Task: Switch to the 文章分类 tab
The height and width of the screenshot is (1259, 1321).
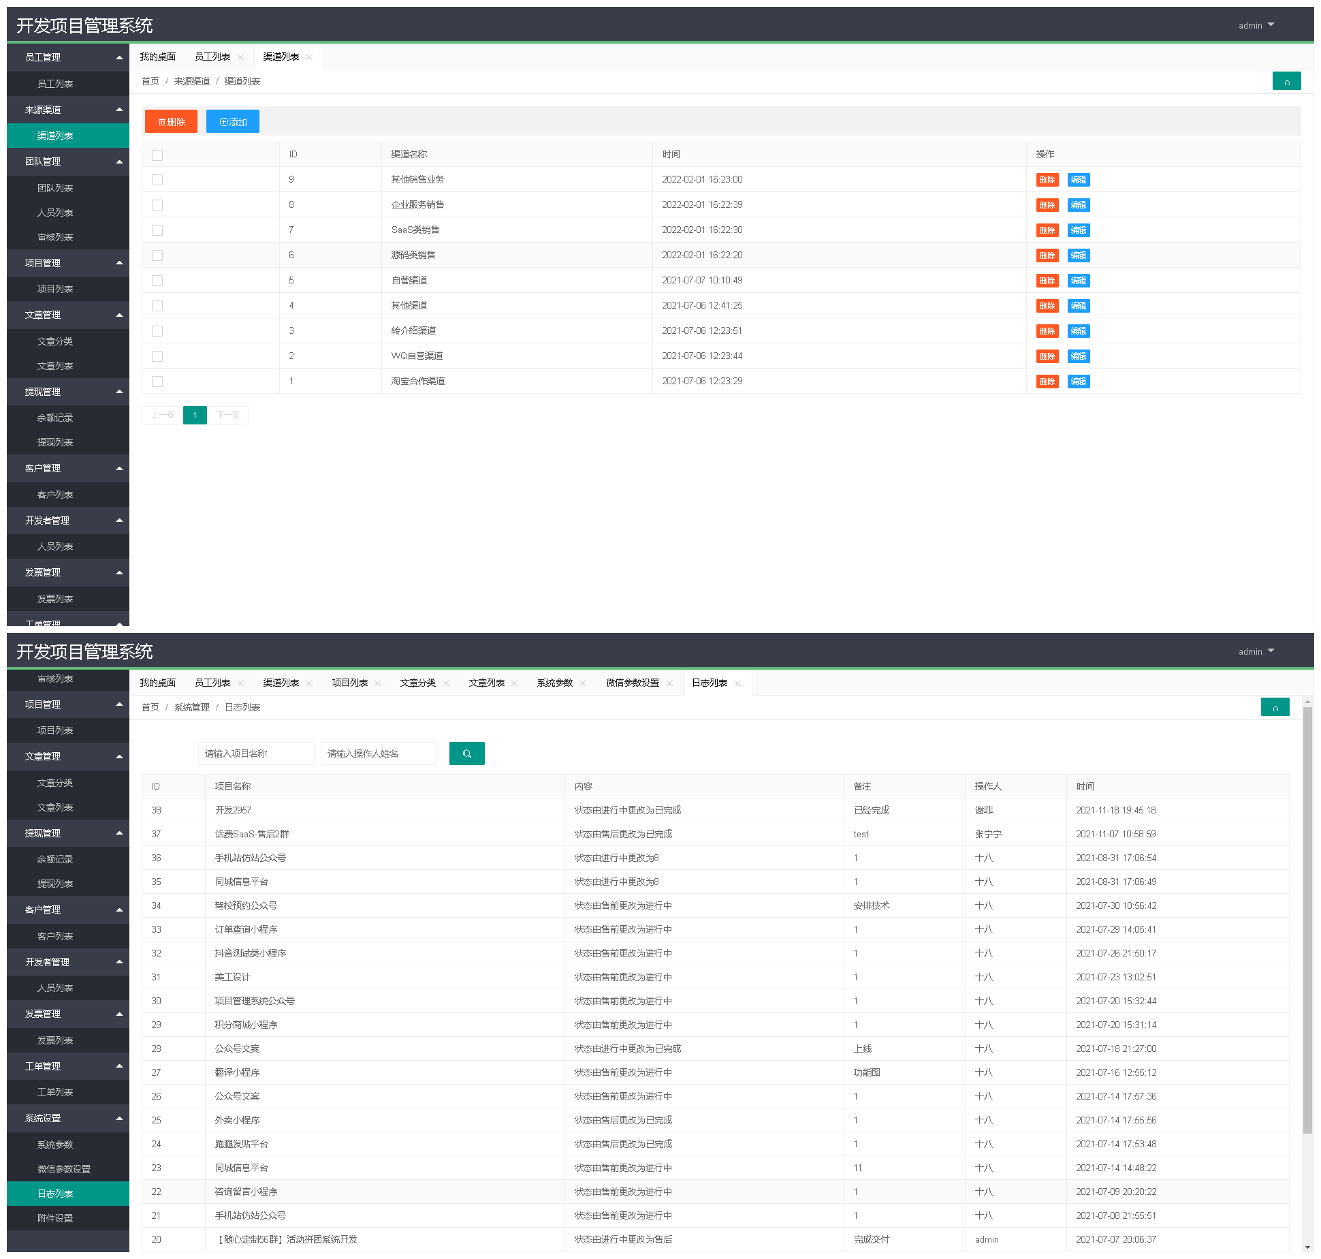Action: (x=418, y=683)
